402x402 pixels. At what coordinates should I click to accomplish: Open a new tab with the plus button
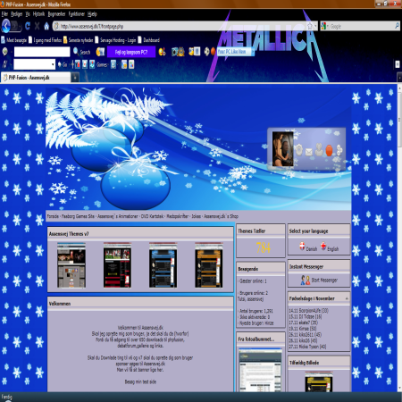75,78
